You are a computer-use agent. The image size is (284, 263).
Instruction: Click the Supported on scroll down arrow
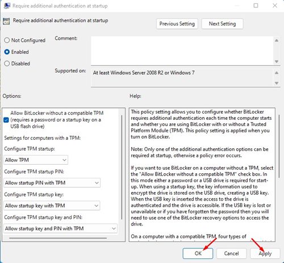[277, 83]
